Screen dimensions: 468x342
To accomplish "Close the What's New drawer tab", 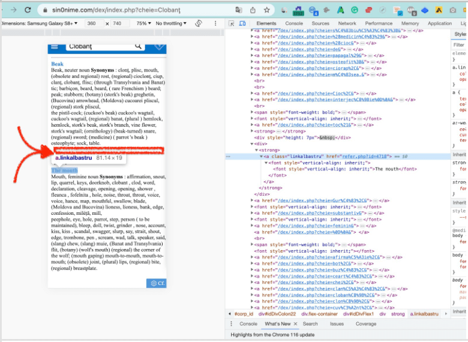I will tap(295, 323).
